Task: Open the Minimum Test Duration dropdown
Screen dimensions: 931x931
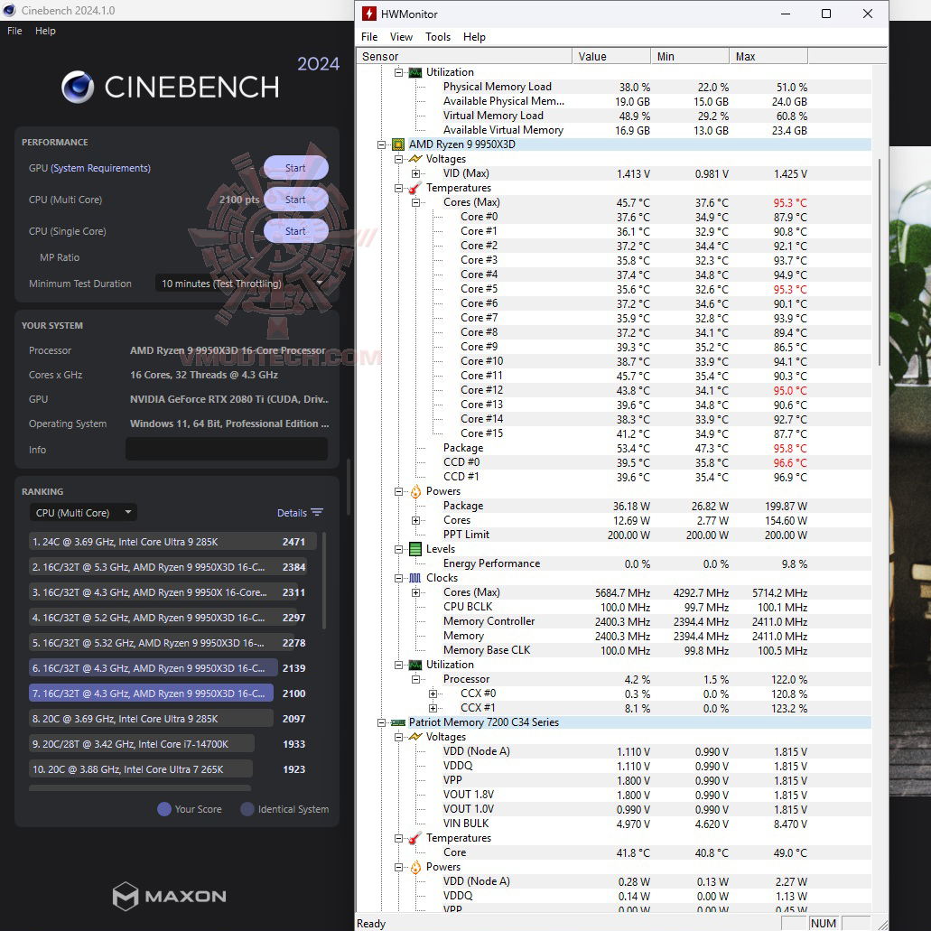Action: tap(242, 284)
